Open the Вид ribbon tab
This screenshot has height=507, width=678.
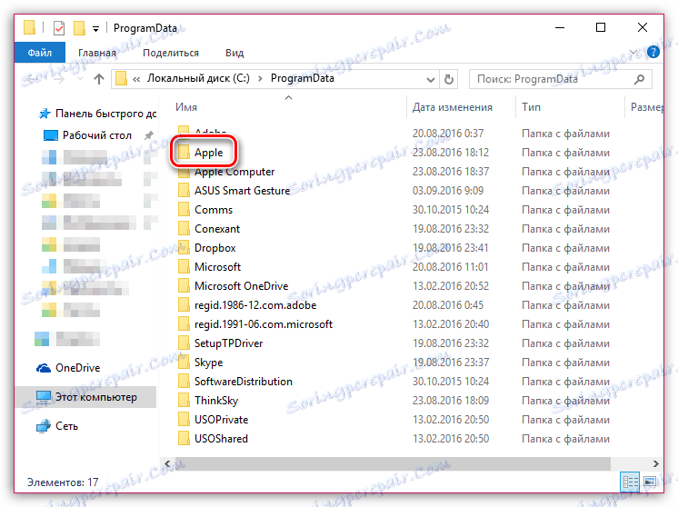pyautogui.click(x=234, y=53)
